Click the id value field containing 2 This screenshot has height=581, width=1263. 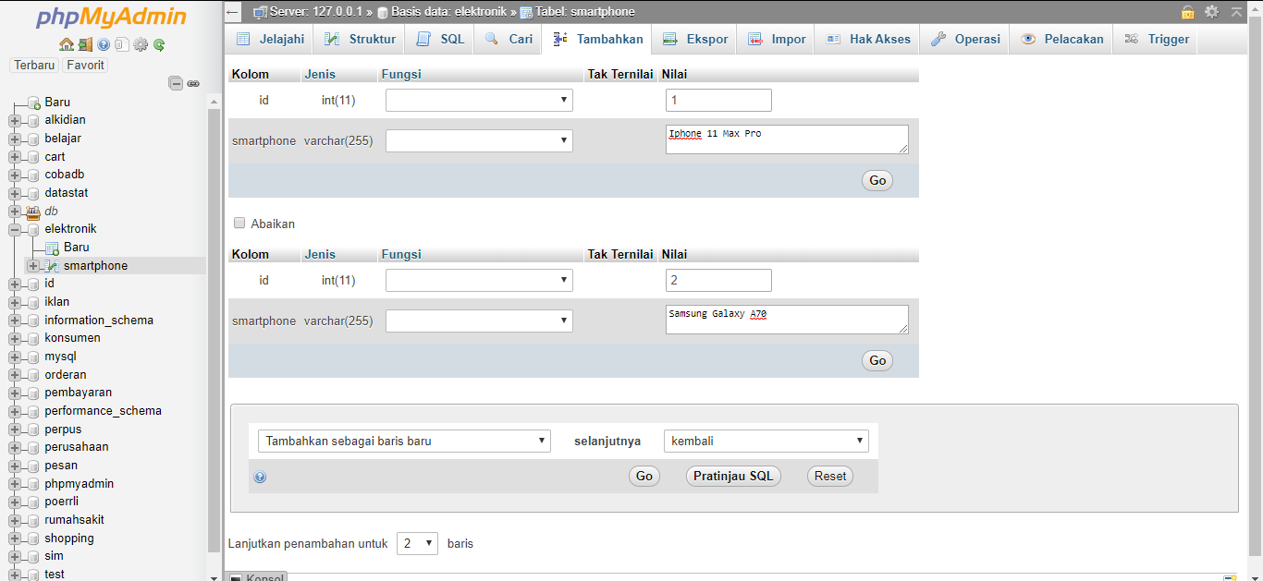pyautogui.click(x=718, y=281)
